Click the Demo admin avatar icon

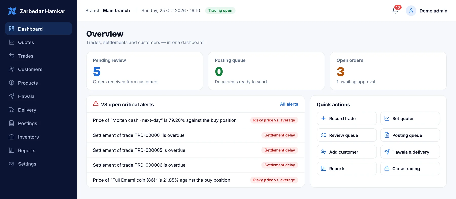tap(411, 11)
